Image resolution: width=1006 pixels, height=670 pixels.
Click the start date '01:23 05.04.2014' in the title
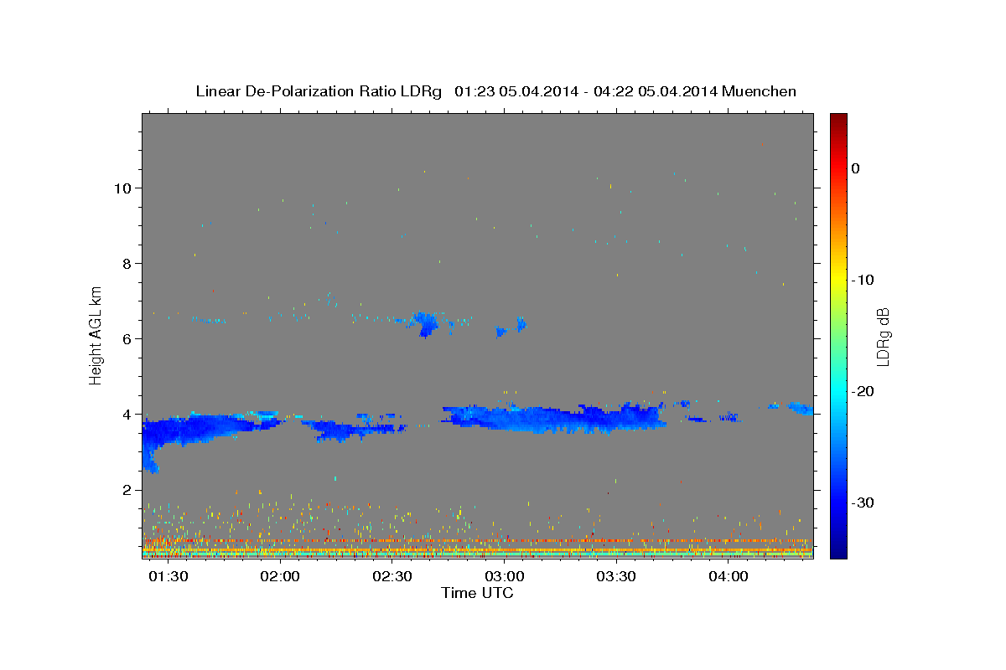(x=516, y=91)
